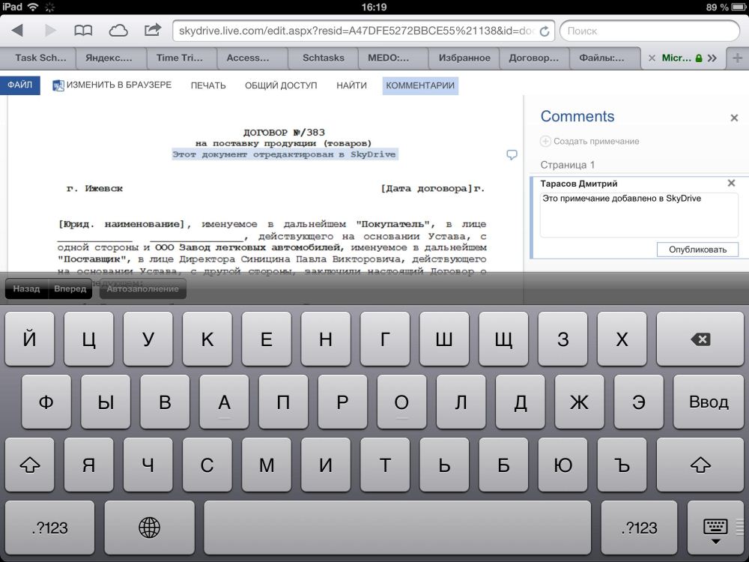Select highlighted line Этот документ отредактирован в SkyDrive
Screen dimensions: 749x562
coord(284,154)
